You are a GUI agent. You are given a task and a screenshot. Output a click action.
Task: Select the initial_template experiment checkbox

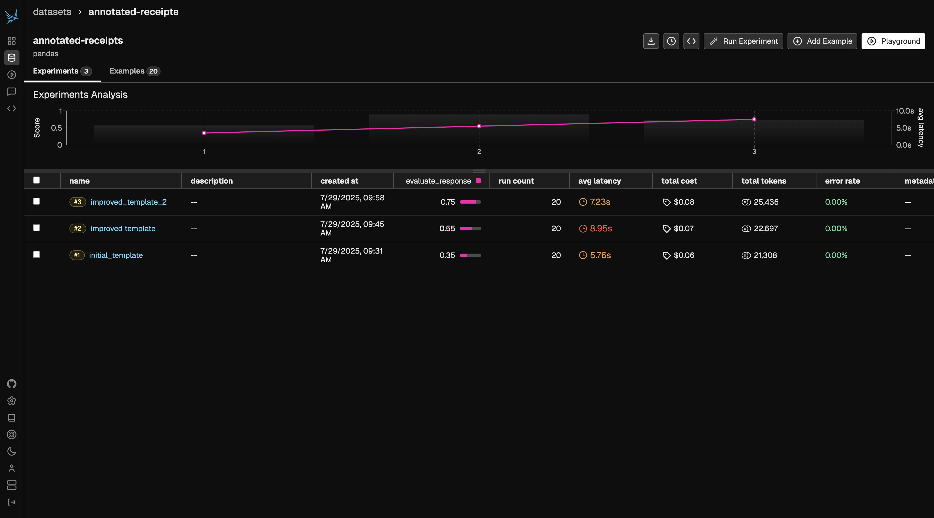point(37,255)
